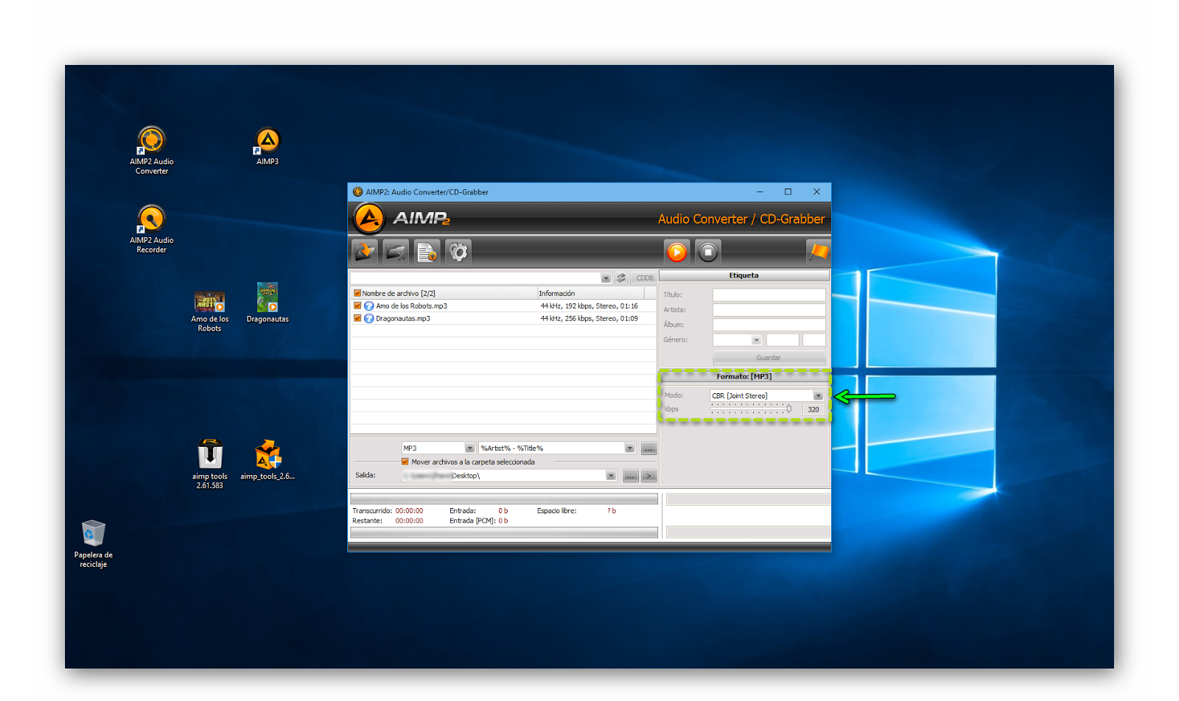The height and width of the screenshot is (701, 1179).
Task: Click the Dragonautas.mp3 file name
Action: 403,318
